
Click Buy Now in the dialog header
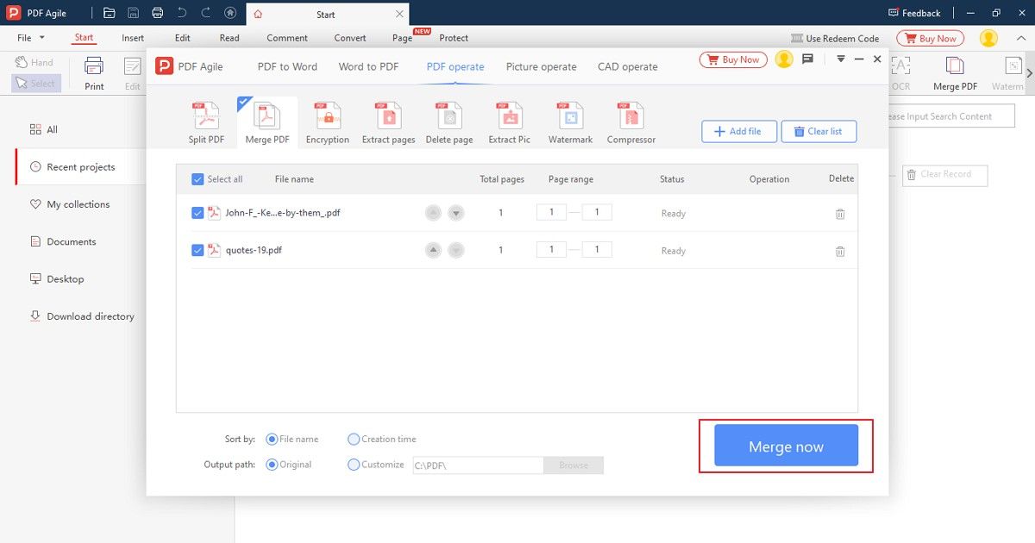click(733, 59)
